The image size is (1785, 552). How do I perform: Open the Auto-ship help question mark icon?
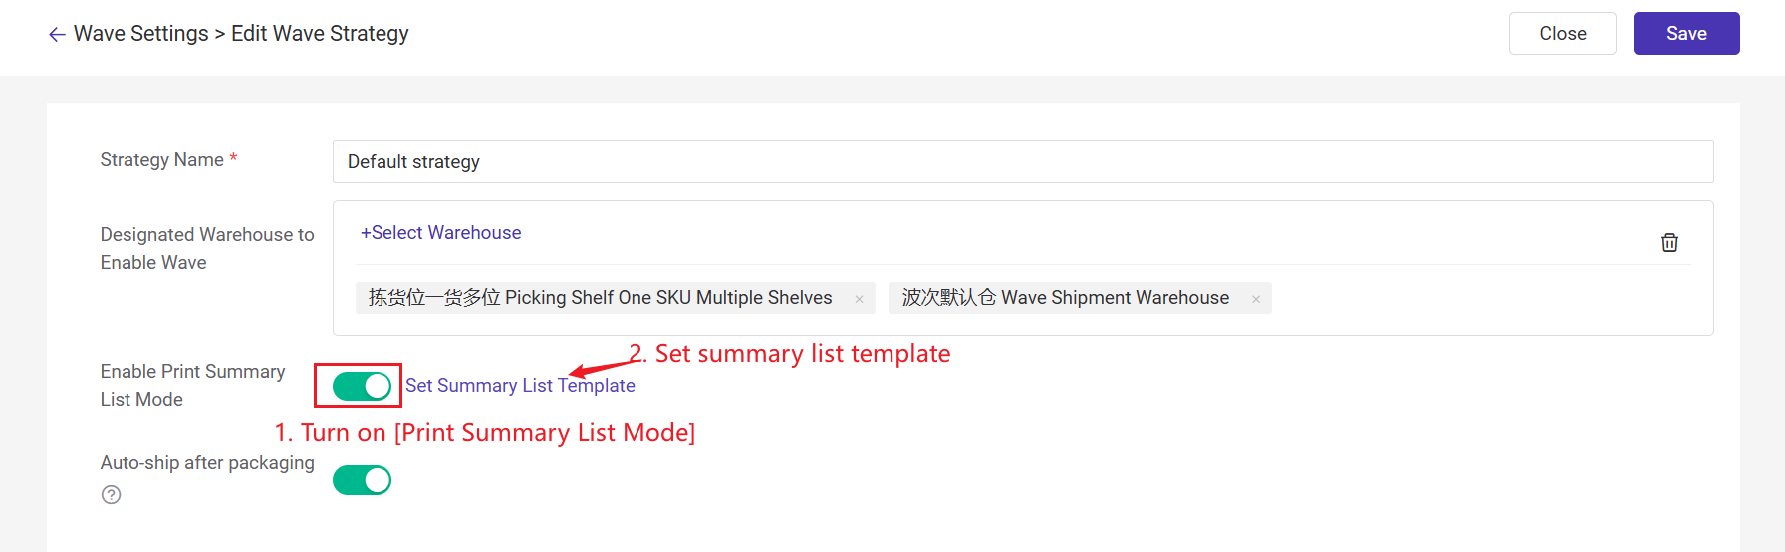(x=112, y=495)
